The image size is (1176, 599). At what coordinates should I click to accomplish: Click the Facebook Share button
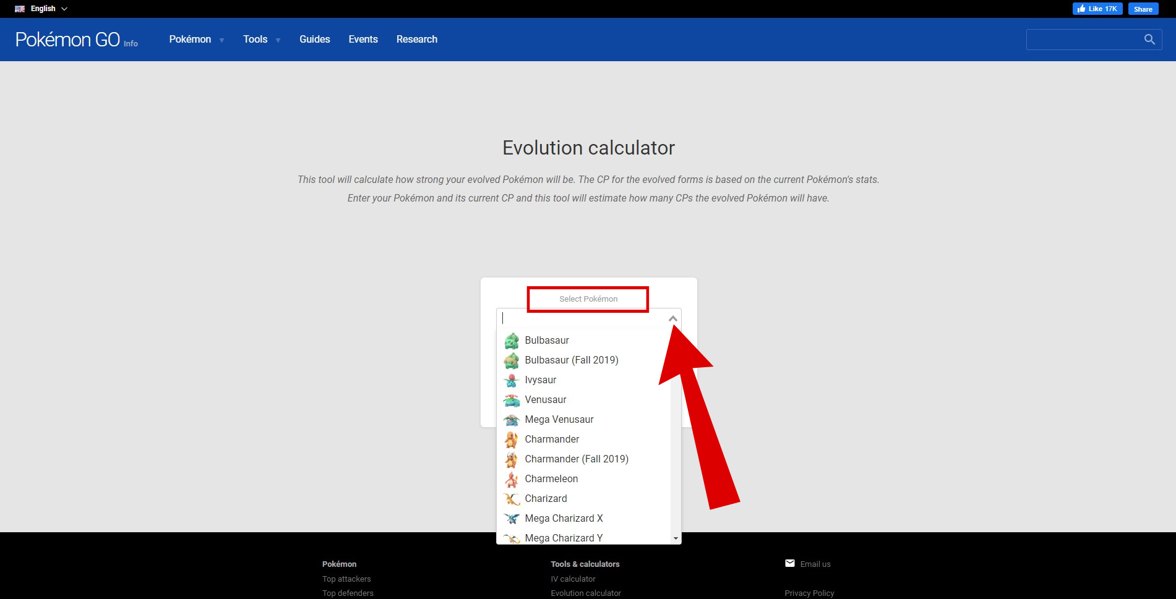tap(1143, 9)
